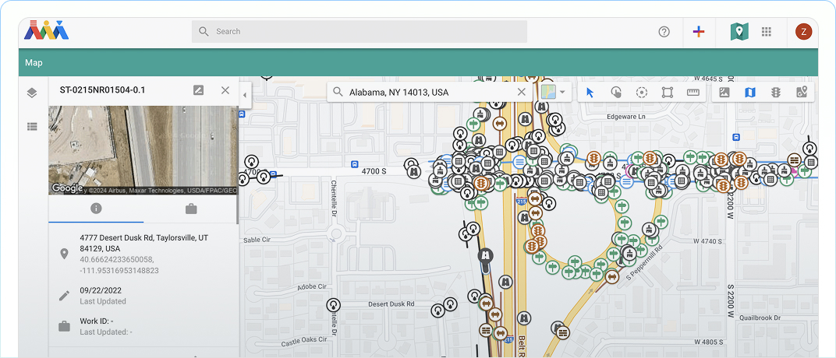The image size is (836, 358).
Task: Open the Layers panel icon in the sidebar
Action: click(32, 93)
